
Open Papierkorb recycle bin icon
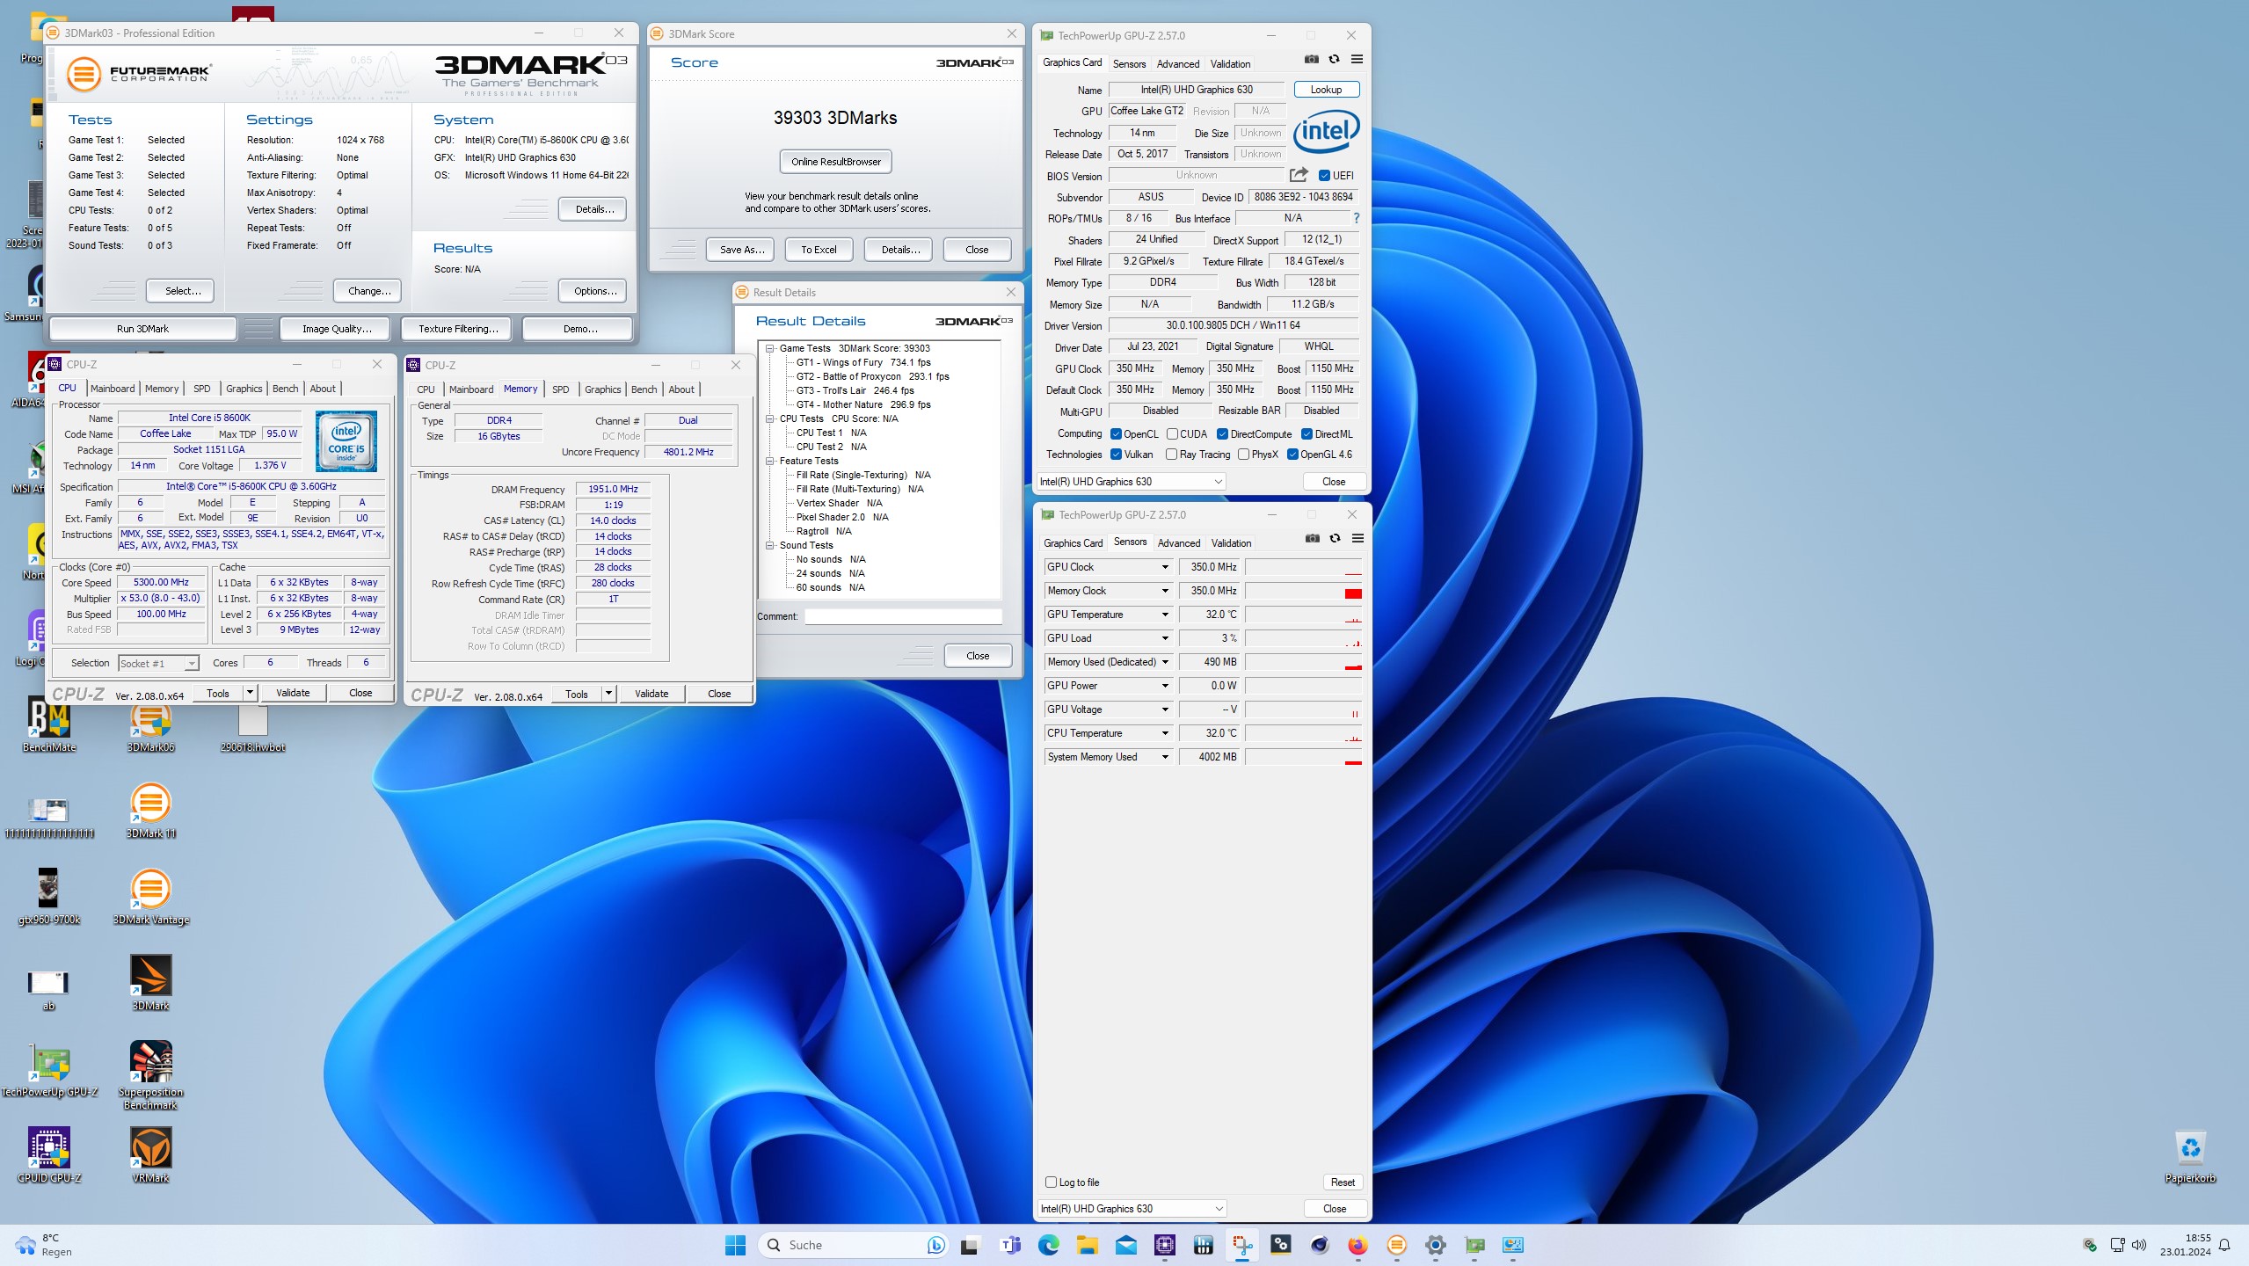click(x=2190, y=1156)
